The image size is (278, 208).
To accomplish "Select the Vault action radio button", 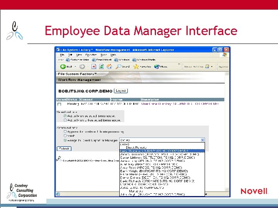I will pyautogui.click(x=65, y=136).
